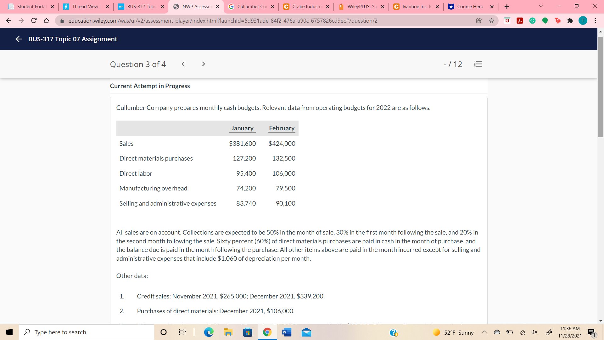604x340 pixels.
Task: Click the Chrome profile avatar T
Action: click(x=583, y=20)
